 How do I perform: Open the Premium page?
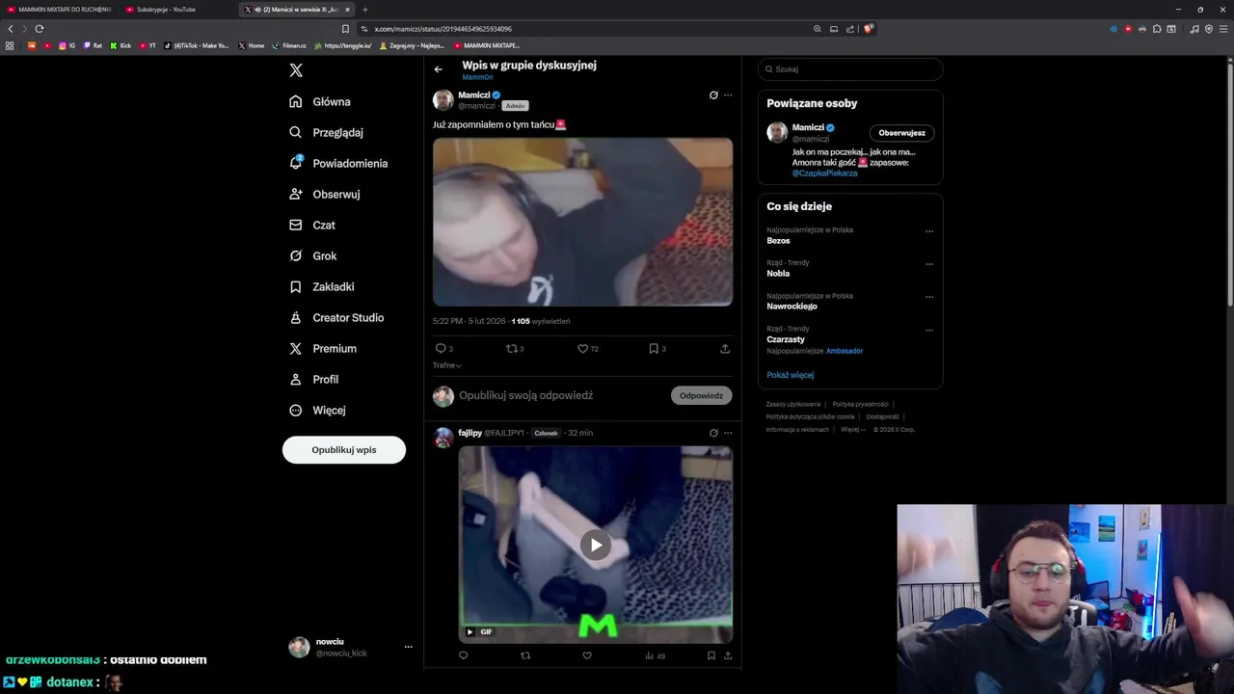[323, 348]
